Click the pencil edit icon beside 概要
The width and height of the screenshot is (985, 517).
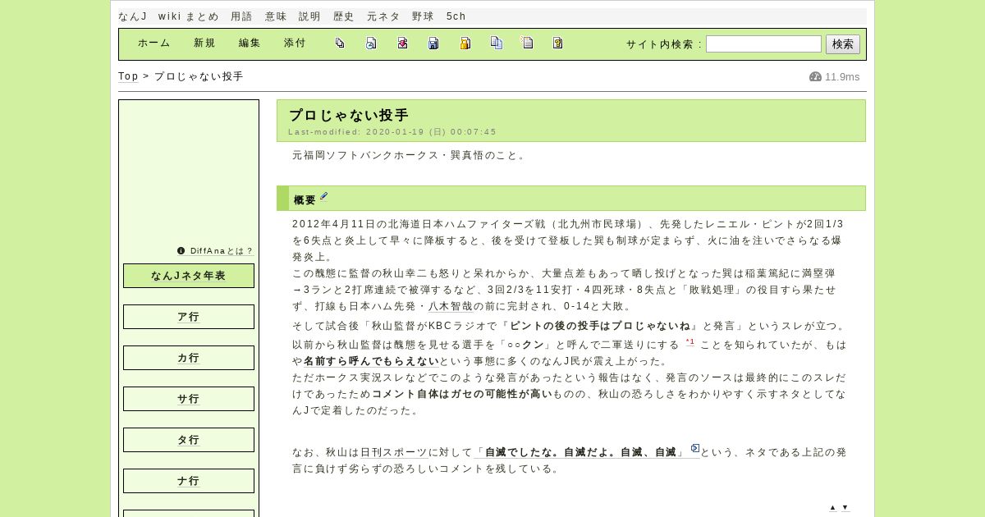324,196
